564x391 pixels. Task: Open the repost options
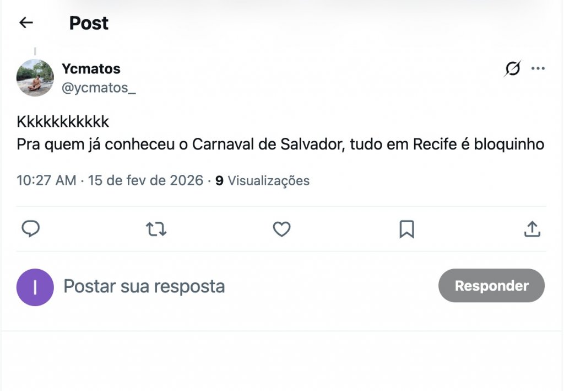click(x=156, y=229)
